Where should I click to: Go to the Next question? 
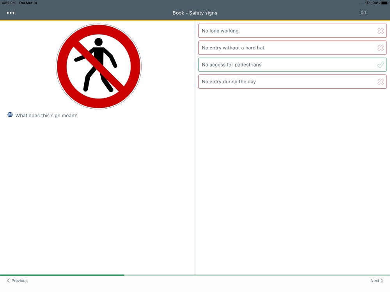tap(377, 281)
